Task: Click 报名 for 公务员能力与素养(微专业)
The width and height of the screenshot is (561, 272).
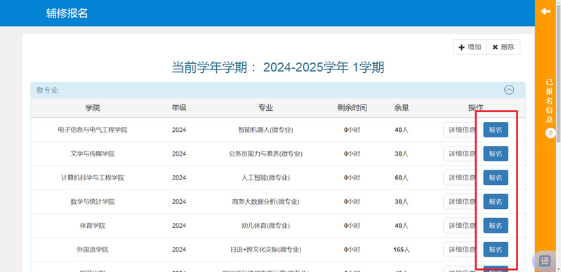Action: coord(496,154)
